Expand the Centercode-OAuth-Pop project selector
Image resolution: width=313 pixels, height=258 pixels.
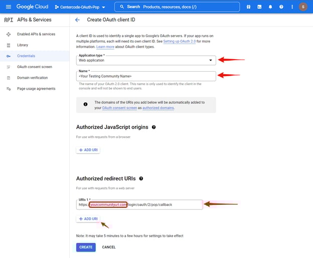point(80,7)
